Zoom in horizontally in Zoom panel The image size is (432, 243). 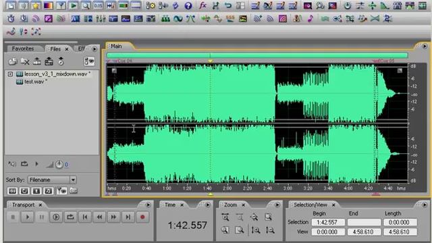coord(225,217)
